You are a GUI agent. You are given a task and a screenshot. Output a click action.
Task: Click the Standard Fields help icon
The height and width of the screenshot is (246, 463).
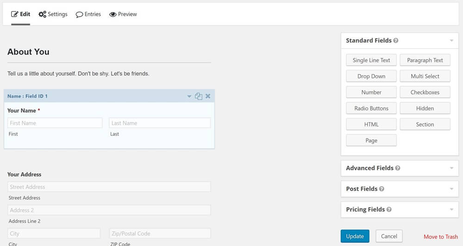[396, 41]
